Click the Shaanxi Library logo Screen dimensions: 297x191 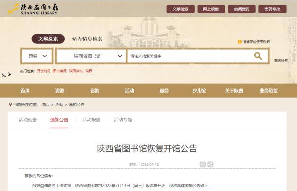coord(33,9)
